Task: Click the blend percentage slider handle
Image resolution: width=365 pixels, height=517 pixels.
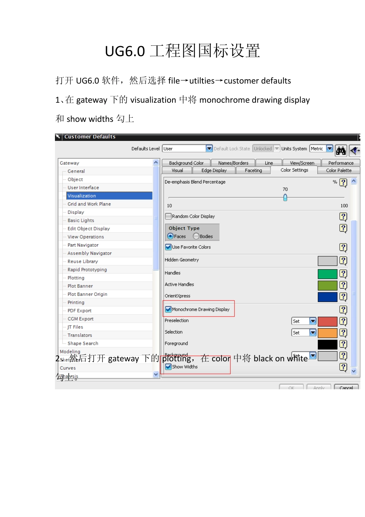Action: [285, 198]
